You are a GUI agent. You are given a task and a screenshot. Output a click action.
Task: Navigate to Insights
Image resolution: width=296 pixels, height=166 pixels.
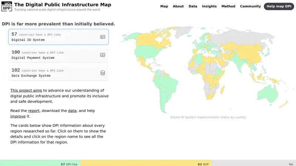(x=209, y=6)
